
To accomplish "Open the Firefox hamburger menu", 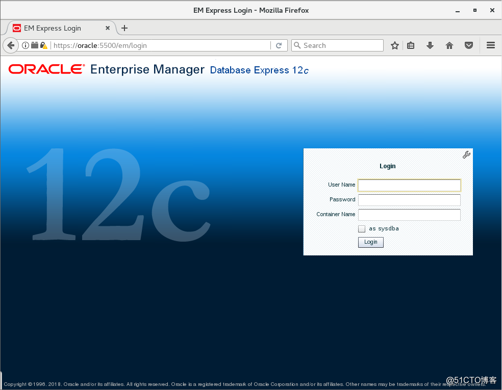I will [x=491, y=45].
